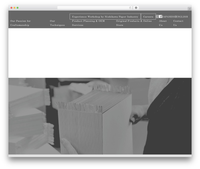Open Original Products & Online Store
This screenshot has width=200, height=169.
point(134,23)
